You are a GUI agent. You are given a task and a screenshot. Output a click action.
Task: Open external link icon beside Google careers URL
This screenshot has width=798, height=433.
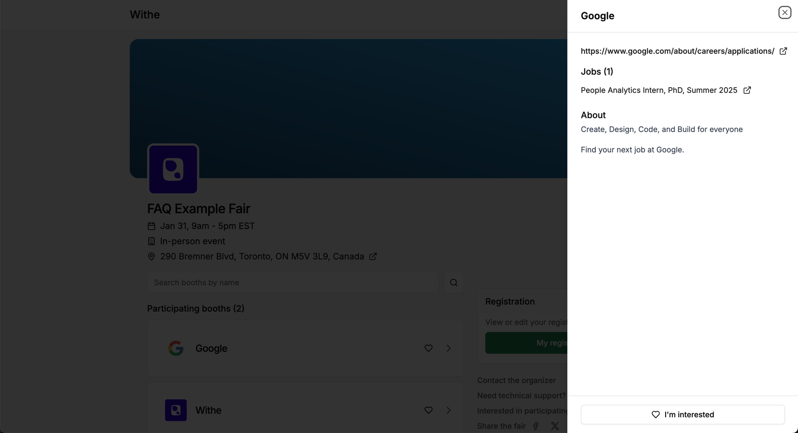pyautogui.click(x=783, y=51)
